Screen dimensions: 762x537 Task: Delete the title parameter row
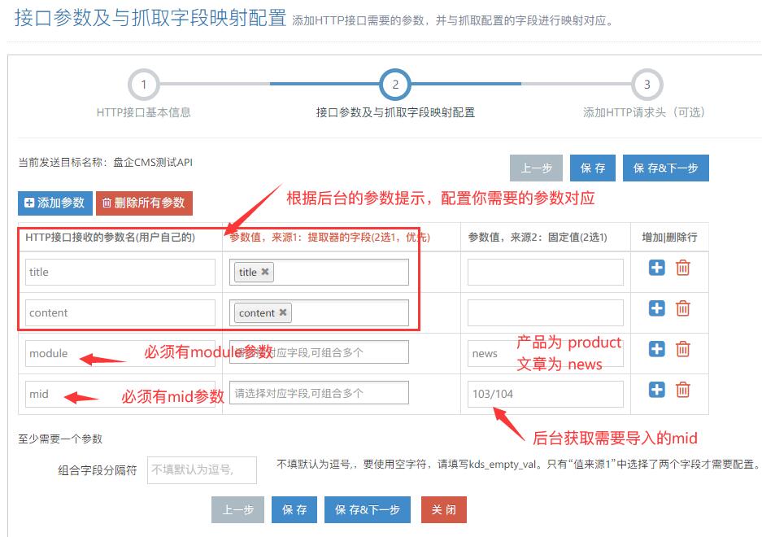(x=683, y=268)
